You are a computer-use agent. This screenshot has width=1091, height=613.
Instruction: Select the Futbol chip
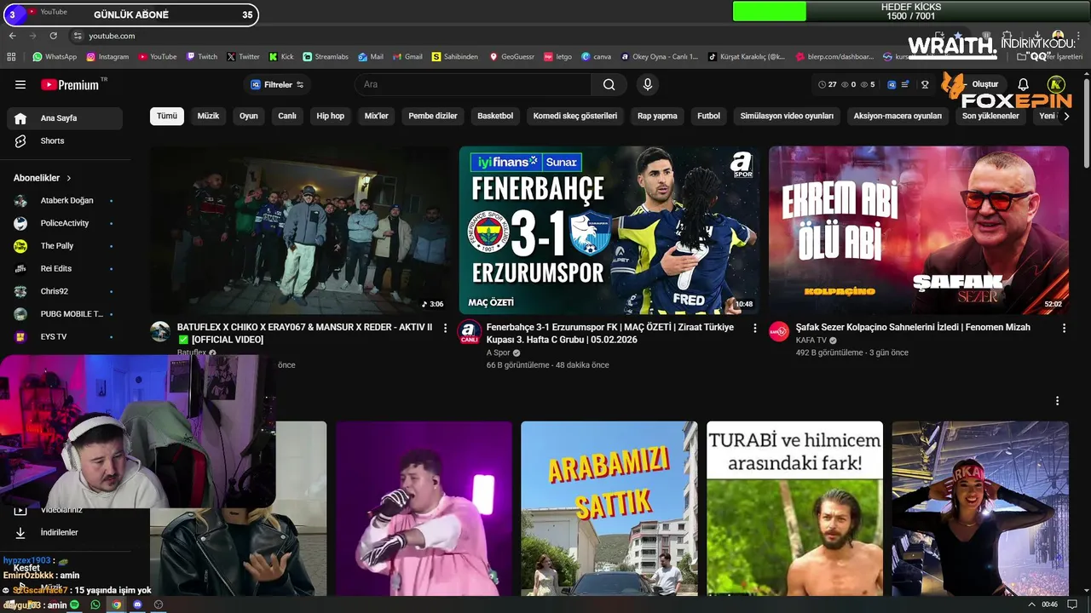point(708,116)
